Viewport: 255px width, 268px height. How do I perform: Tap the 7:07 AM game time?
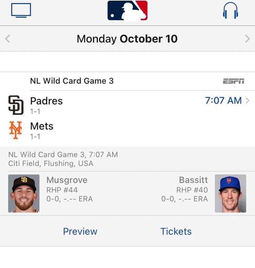[223, 101]
